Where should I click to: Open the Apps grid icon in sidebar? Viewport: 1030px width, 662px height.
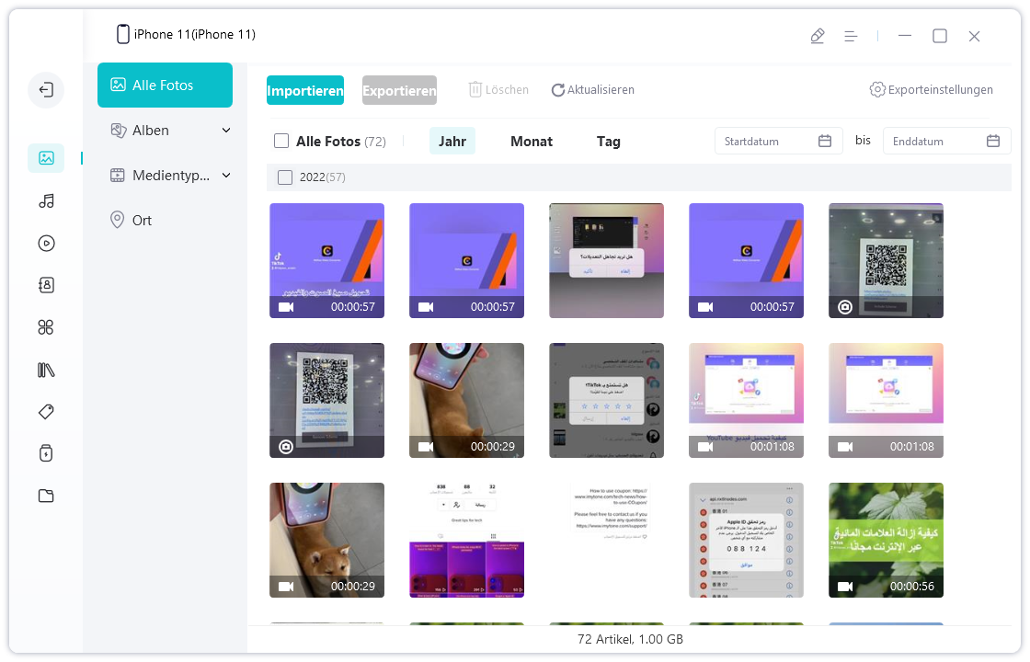tap(46, 327)
